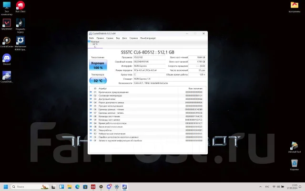The width and height of the screenshot is (305, 191).
Task: Select the 0A Время работы контроллера row
Action: 147,123
